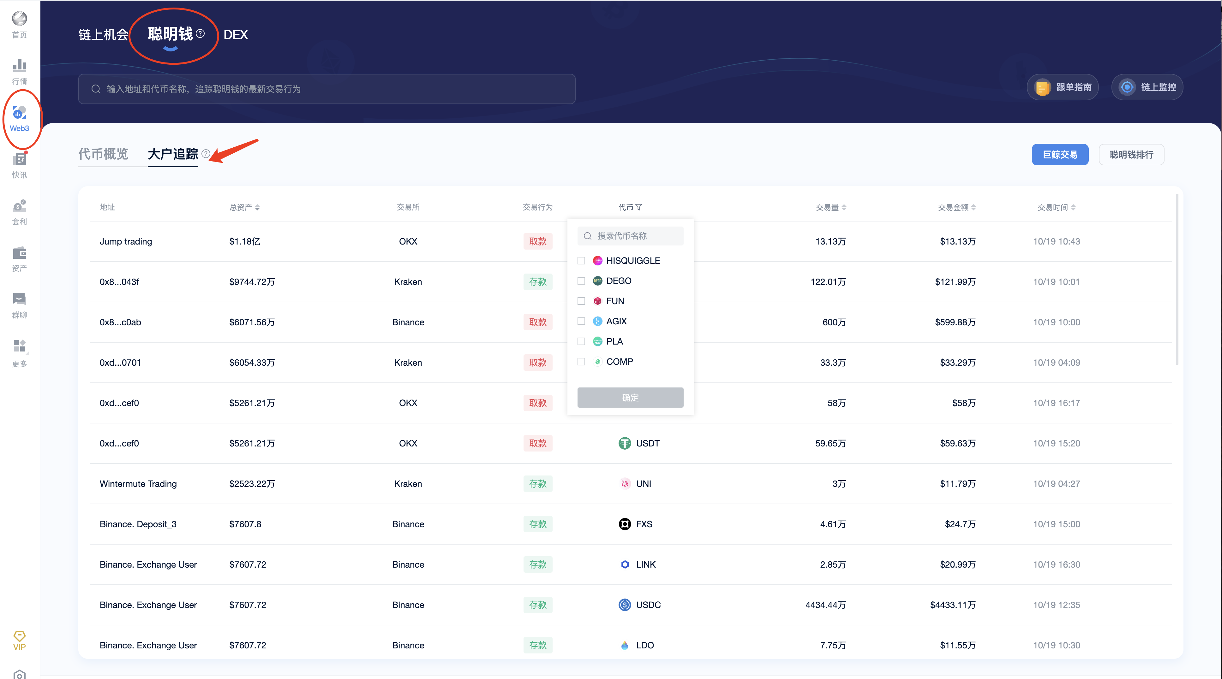Image resolution: width=1222 pixels, height=679 pixels.
Task: Switch to the 代币概览 tab
Action: (104, 153)
